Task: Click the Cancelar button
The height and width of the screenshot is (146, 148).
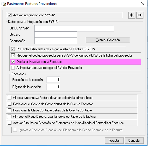Action: 134,141
